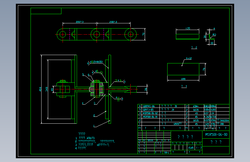Select part callout number 6 on the section view
Viewport: 250px width, 162px height.
89,75
